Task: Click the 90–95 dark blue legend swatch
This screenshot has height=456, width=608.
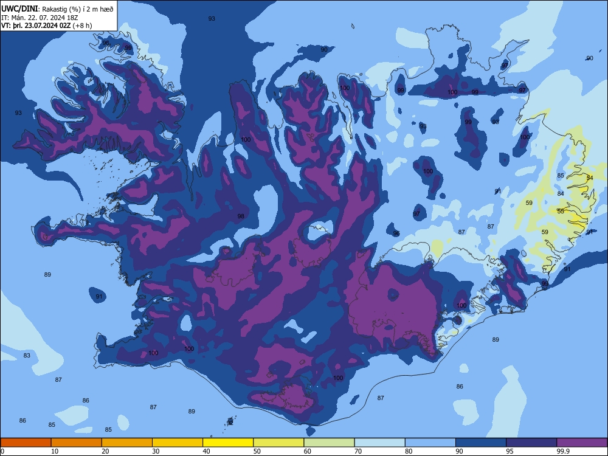Action: 481,443
